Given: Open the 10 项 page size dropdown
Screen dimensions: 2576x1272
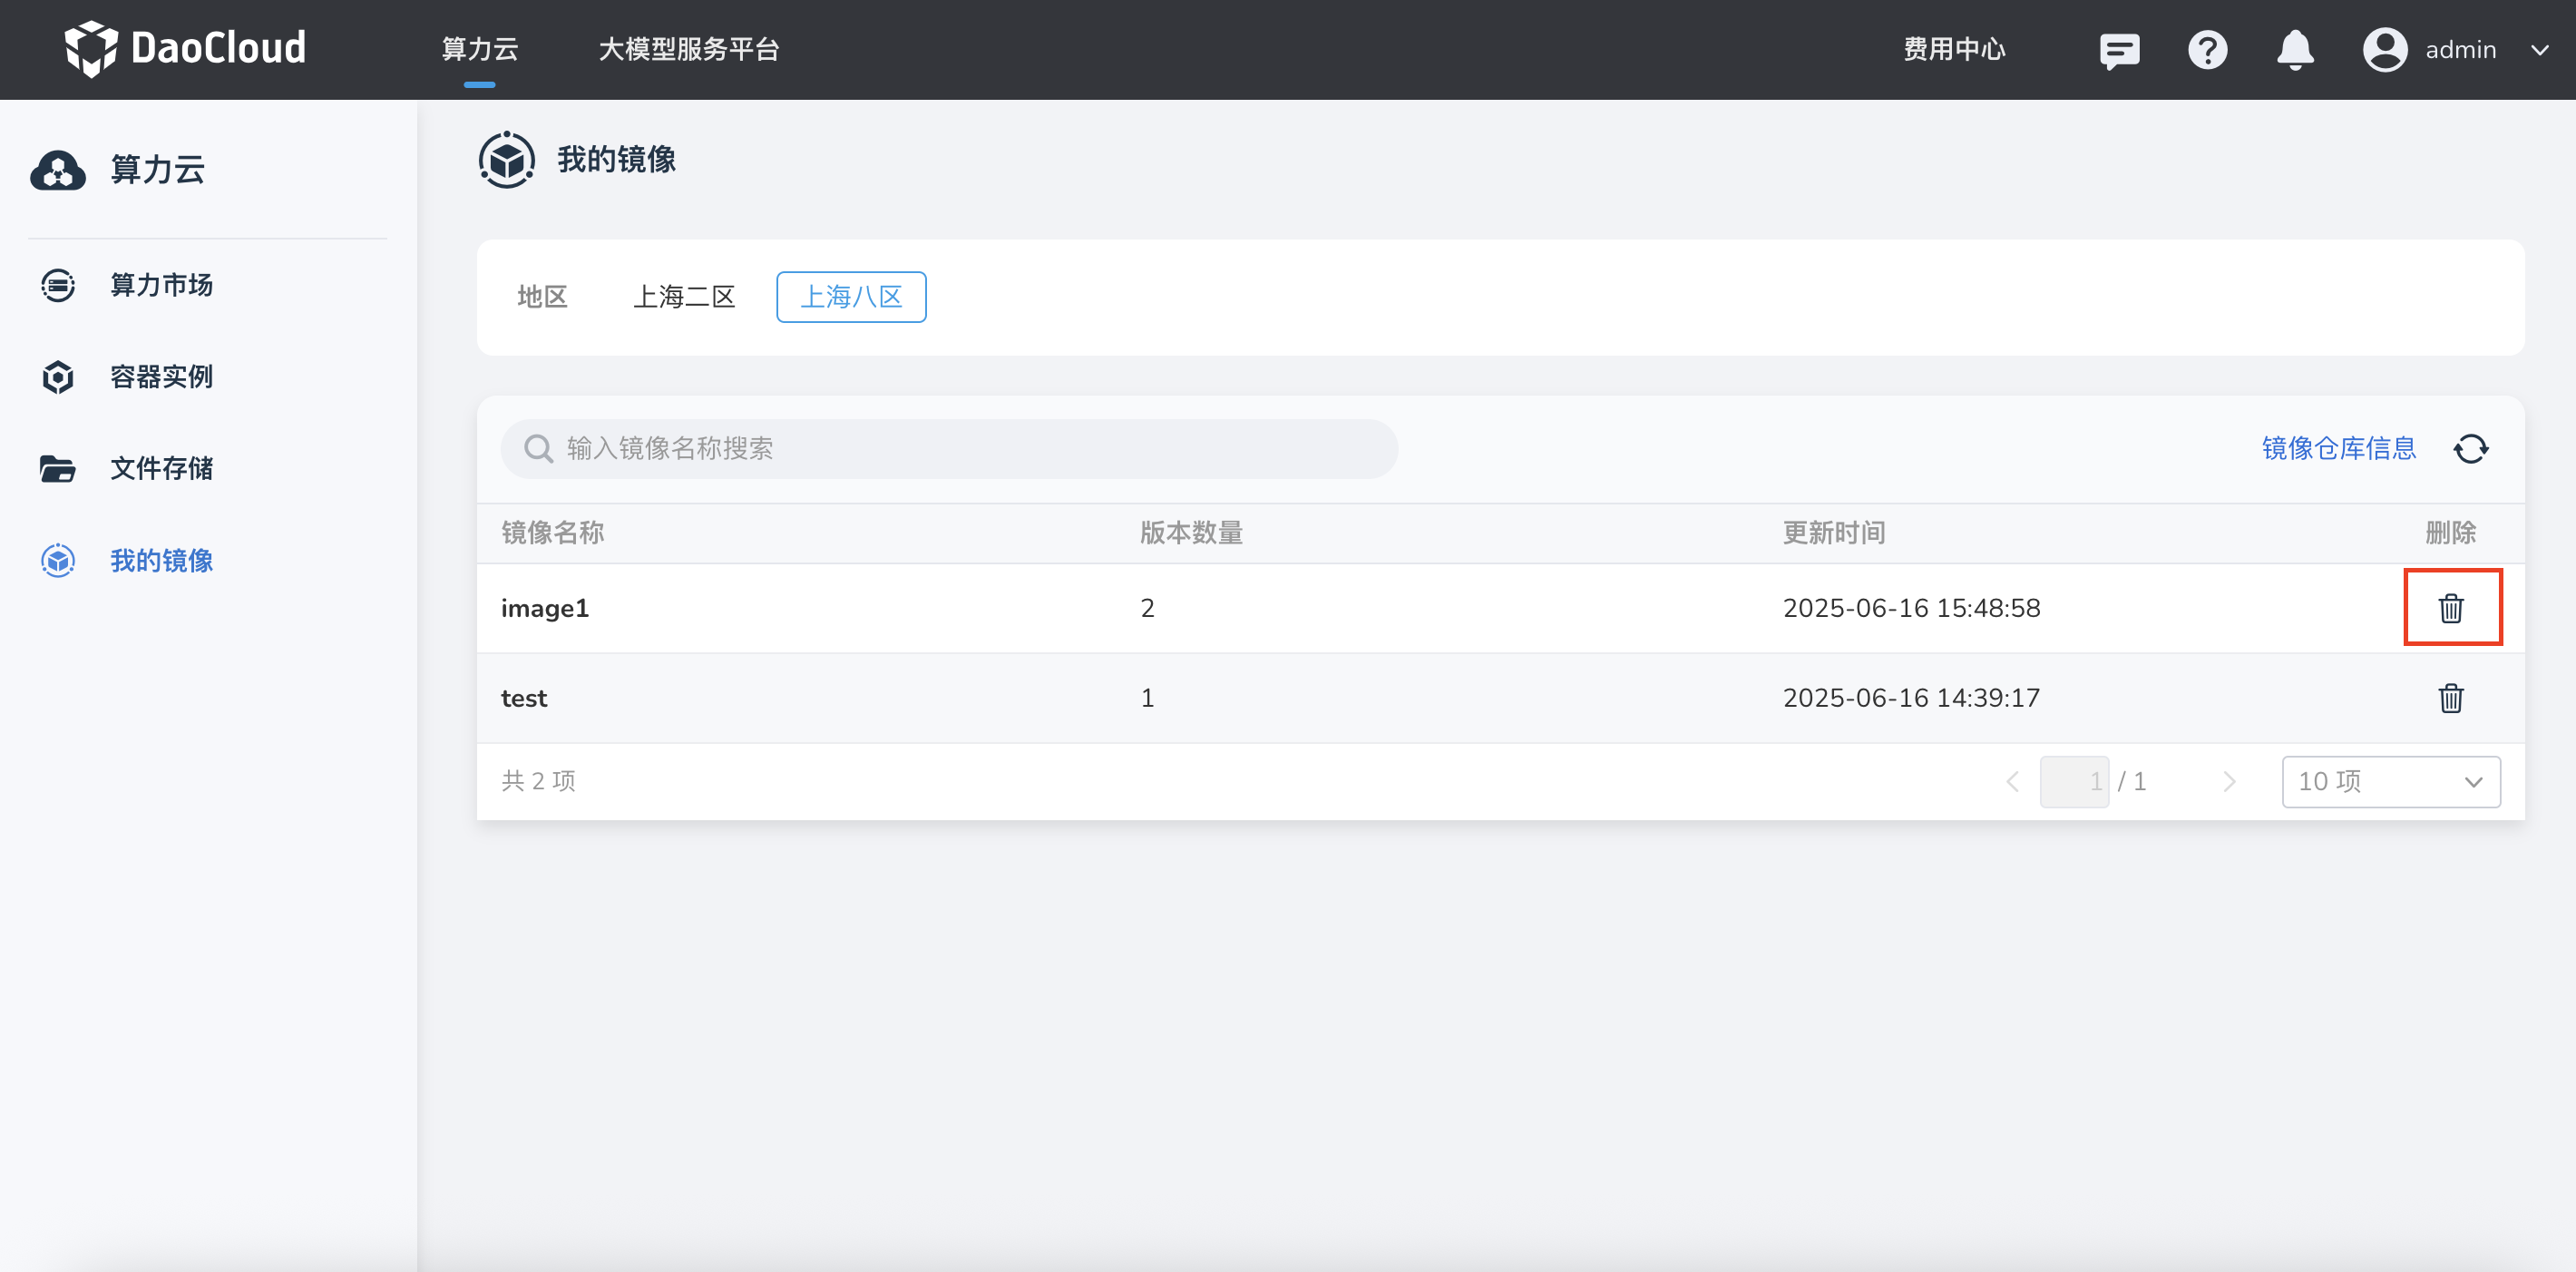Looking at the screenshot, I should 2390,781.
